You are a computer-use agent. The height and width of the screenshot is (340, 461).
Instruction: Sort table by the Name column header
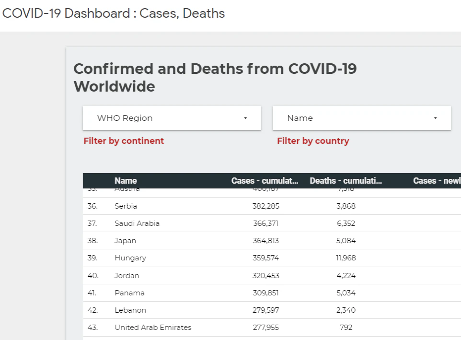click(x=125, y=181)
